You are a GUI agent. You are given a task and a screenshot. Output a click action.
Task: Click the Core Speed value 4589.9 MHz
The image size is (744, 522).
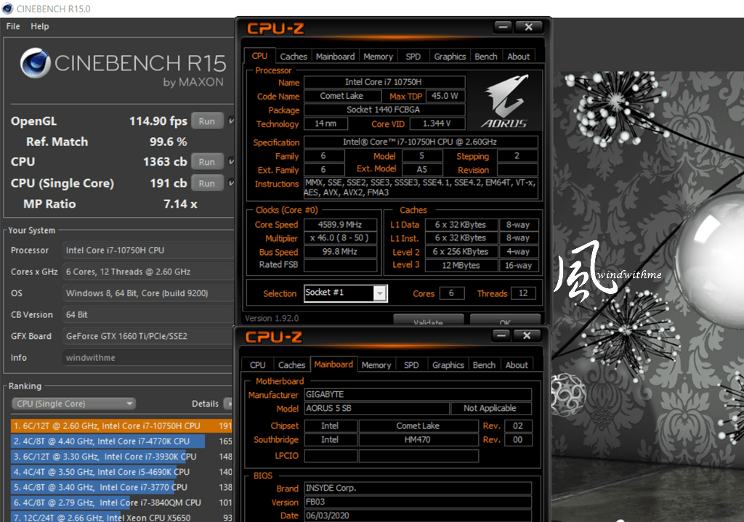(x=340, y=225)
